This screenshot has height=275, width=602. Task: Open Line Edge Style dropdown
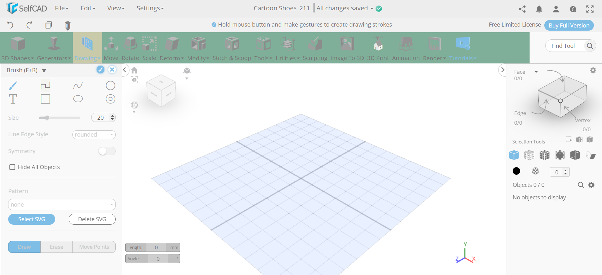94,135
